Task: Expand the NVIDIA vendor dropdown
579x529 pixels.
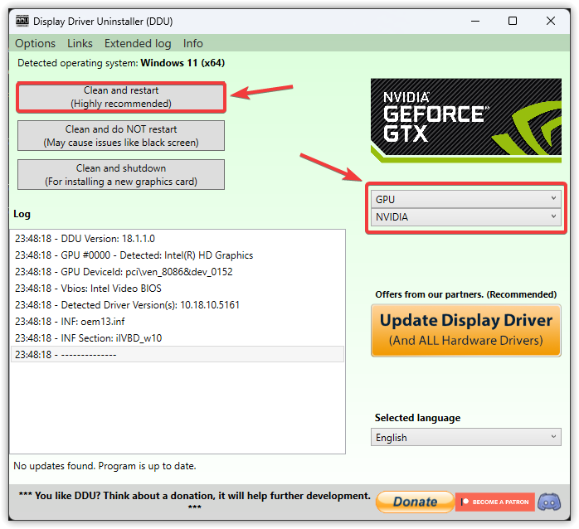Action: pyautogui.click(x=465, y=217)
